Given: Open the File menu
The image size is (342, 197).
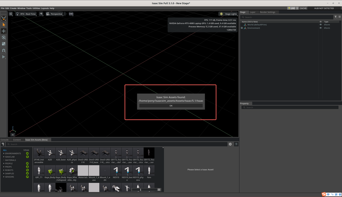Looking at the screenshot, I should pos(3,8).
